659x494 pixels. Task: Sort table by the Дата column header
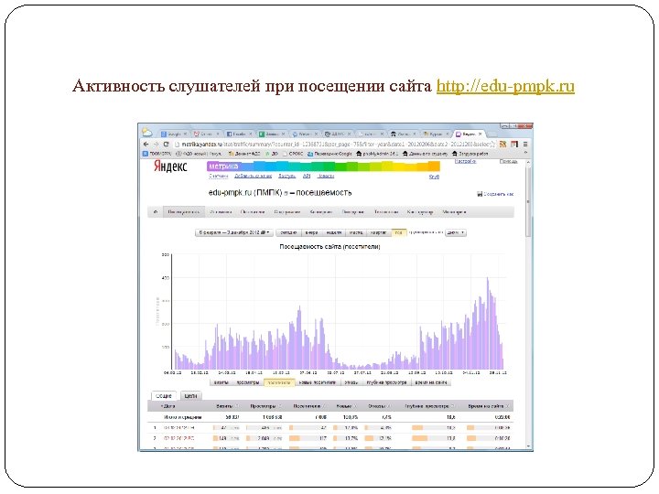[x=170, y=406]
